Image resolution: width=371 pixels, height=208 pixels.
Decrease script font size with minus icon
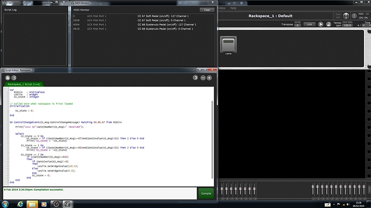tap(203, 78)
